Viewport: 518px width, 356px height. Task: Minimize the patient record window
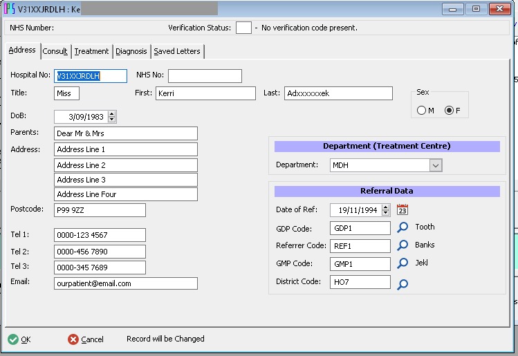(452, 9)
